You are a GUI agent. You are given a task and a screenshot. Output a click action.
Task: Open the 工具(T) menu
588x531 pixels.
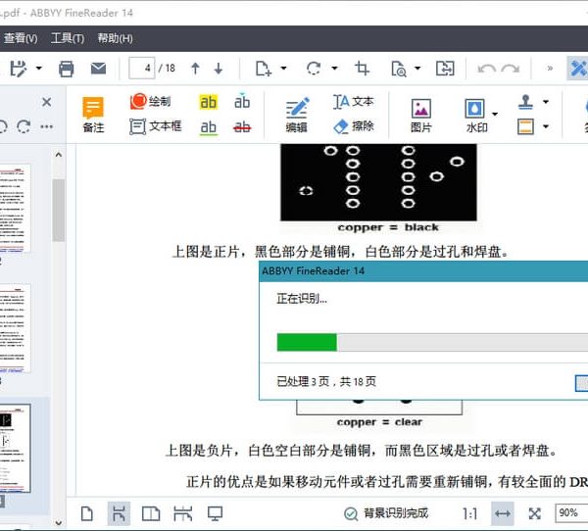point(68,38)
